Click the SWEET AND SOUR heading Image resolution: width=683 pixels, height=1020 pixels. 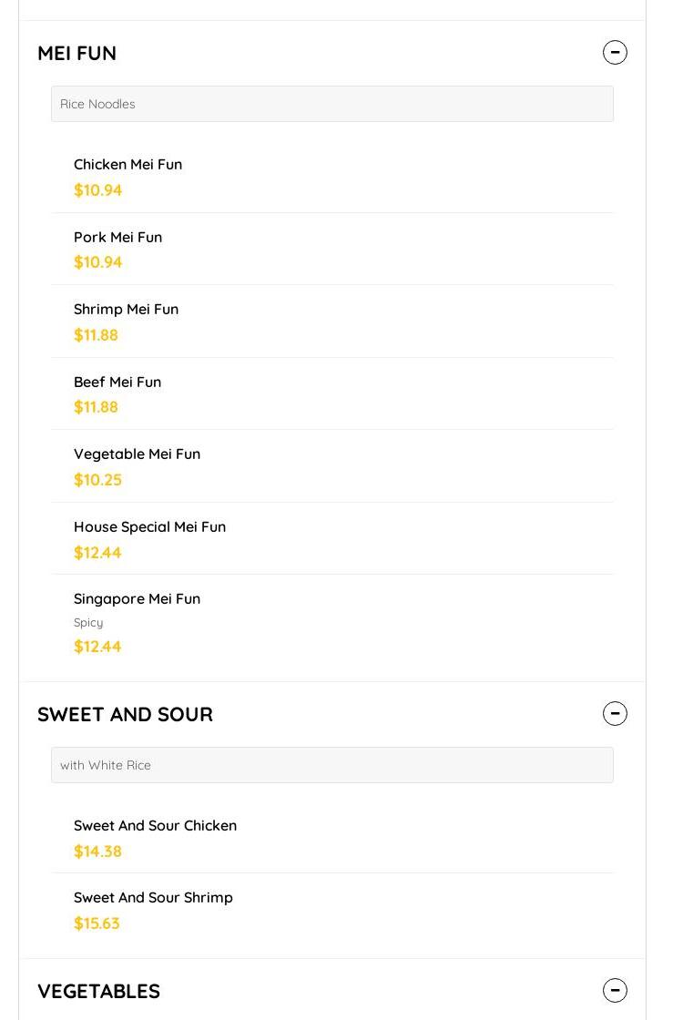click(125, 715)
